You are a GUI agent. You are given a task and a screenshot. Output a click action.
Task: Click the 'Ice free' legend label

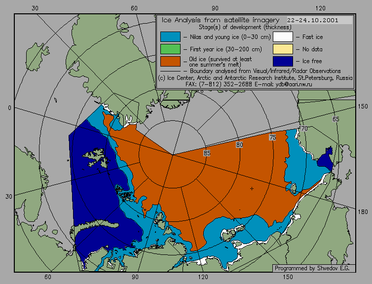pyautogui.click(x=312, y=61)
